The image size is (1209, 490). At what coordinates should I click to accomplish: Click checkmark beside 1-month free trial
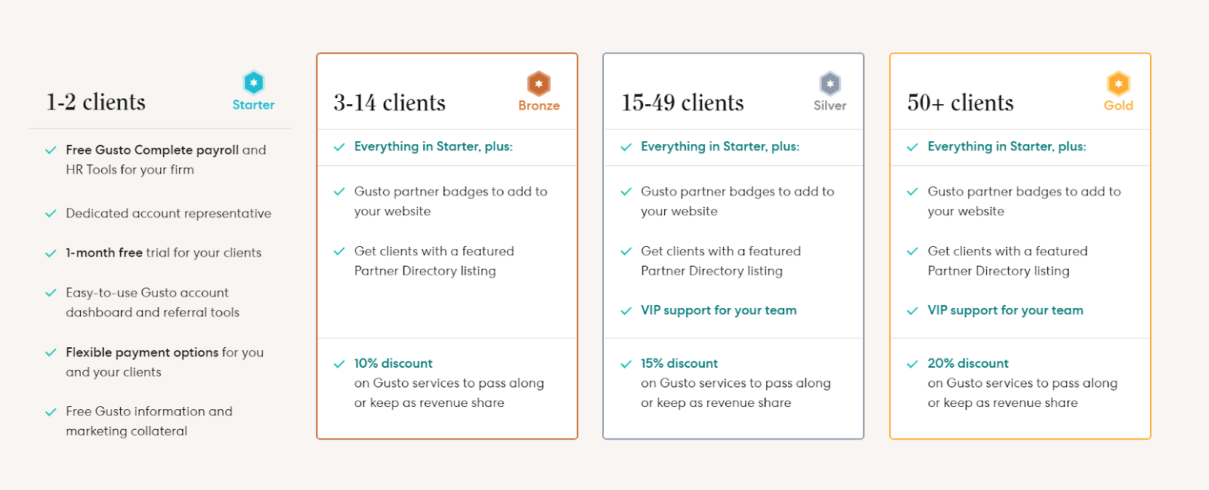[51, 254]
